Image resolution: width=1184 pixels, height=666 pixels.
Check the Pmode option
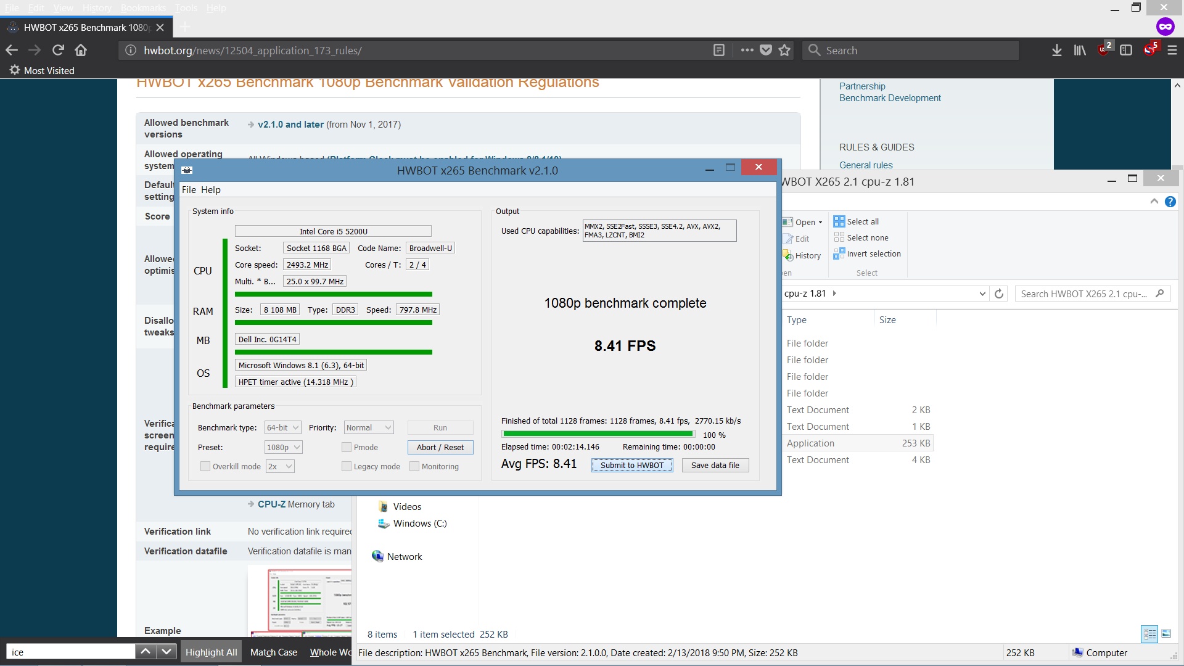(x=347, y=447)
